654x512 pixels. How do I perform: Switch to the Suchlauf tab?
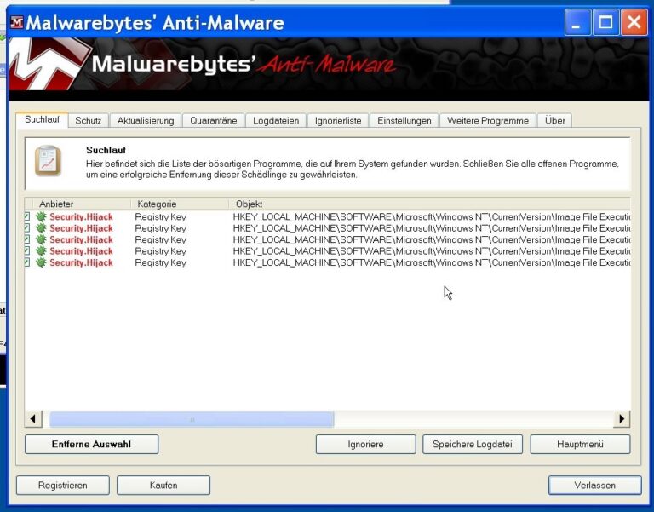(x=42, y=120)
